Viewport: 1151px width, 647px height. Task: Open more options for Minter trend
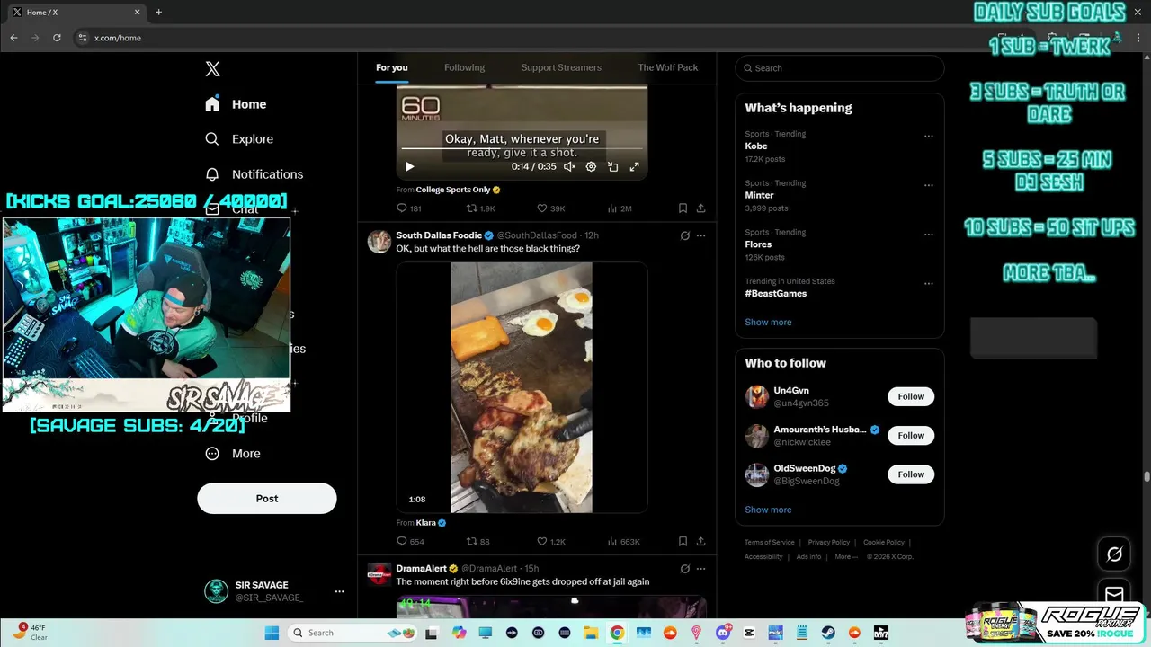click(928, 186)
